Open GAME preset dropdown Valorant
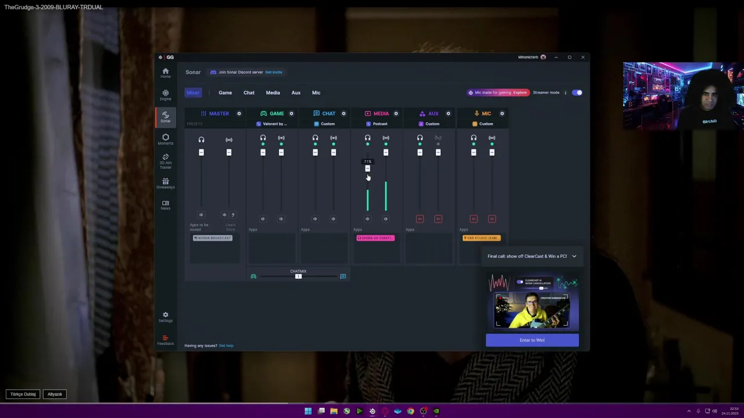744x418 pixels. click(x=273, y=124)
